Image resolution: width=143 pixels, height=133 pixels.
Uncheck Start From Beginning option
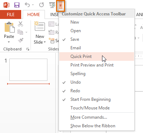tap(97, 99)
